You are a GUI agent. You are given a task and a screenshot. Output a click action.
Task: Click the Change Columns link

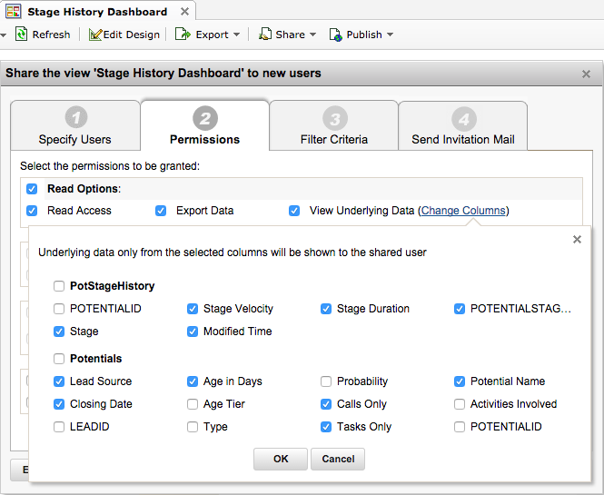click(x=463, y=211)
